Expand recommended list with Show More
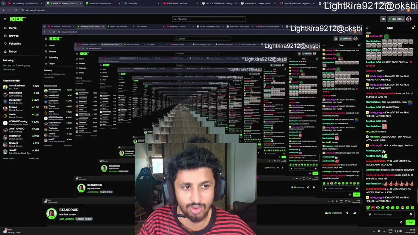Viewport: 418px width, 235px height. pos(8,159)
